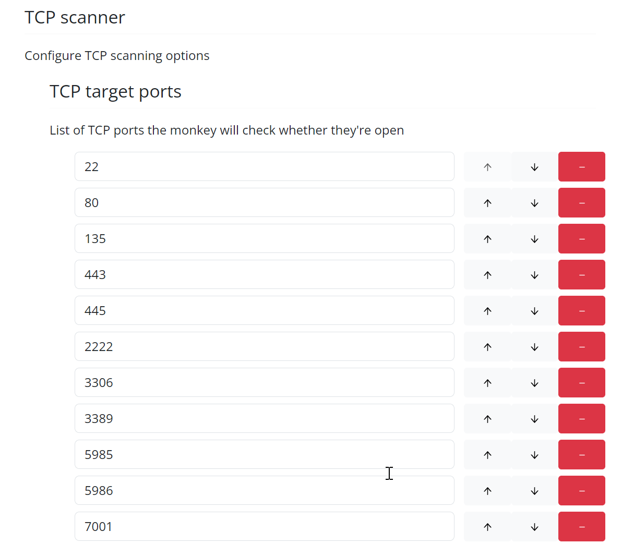Screen dimensions: 634x544
Task: Move port 443 up one position
Action: click(x=487, y=275)
